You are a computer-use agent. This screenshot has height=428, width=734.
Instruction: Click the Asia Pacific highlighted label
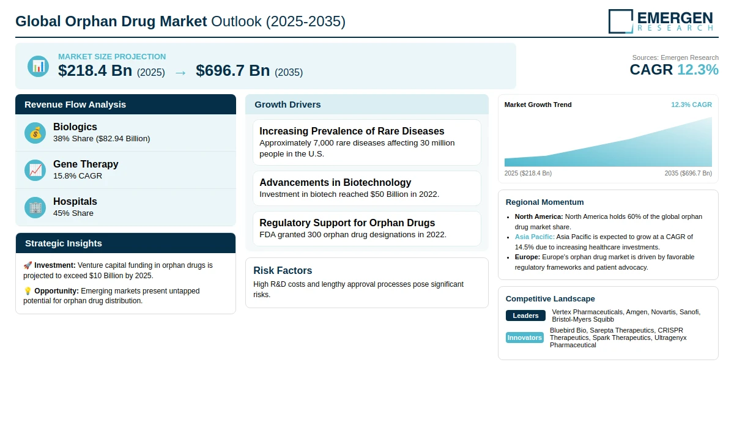(535, 237)
